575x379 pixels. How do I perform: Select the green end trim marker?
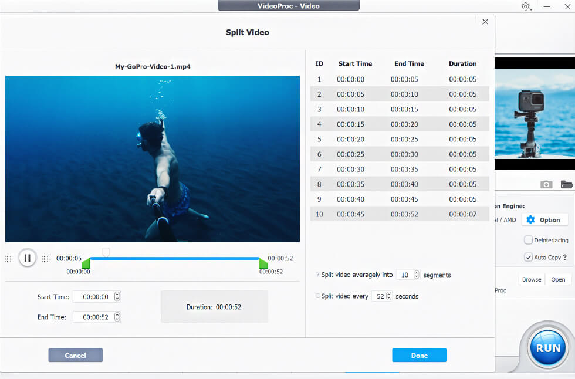(263, 263)
